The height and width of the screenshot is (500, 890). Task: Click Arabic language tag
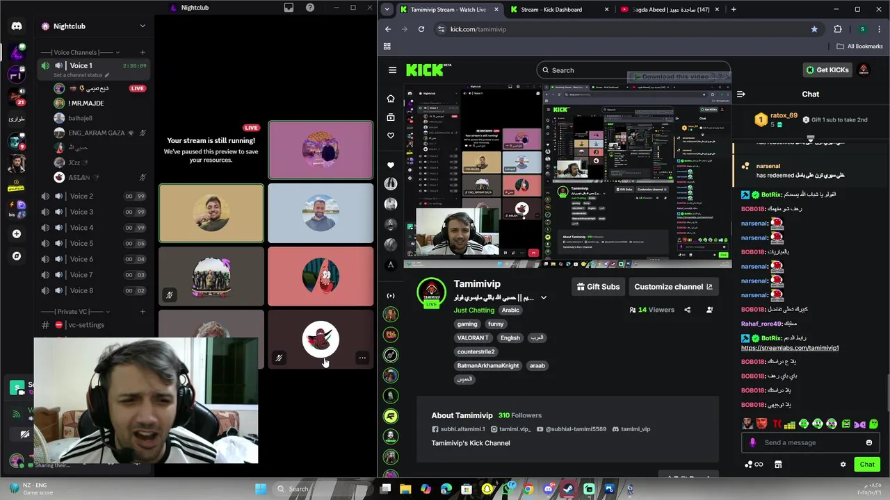[510, 310]
